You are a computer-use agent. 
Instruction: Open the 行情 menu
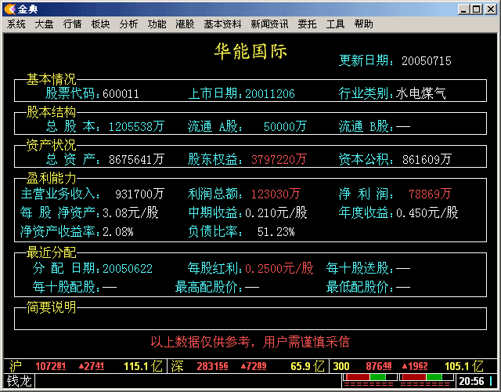click(72, 24)
